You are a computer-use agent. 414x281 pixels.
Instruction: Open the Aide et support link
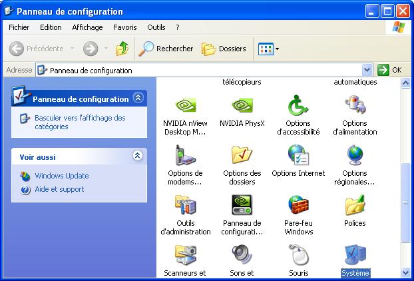pos(59,189)
